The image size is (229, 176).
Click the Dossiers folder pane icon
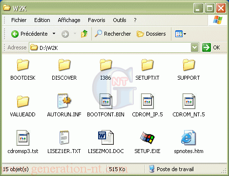pyautogui.click(x=140, y=34)
